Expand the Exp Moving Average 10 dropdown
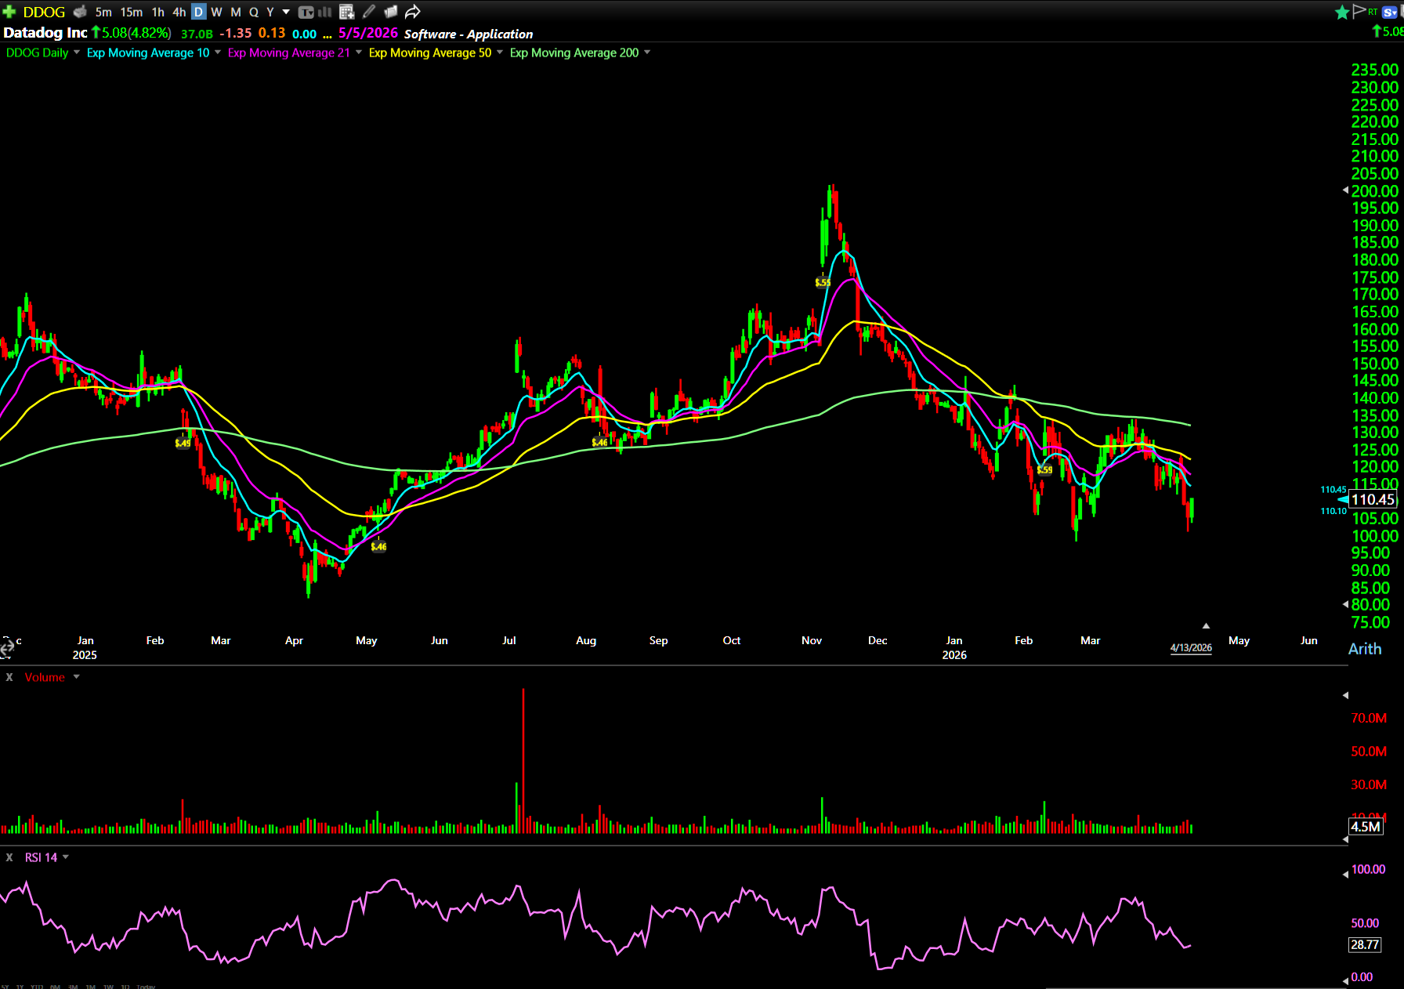Viewport: 1404px width, 989px height. tap(218, 53)
